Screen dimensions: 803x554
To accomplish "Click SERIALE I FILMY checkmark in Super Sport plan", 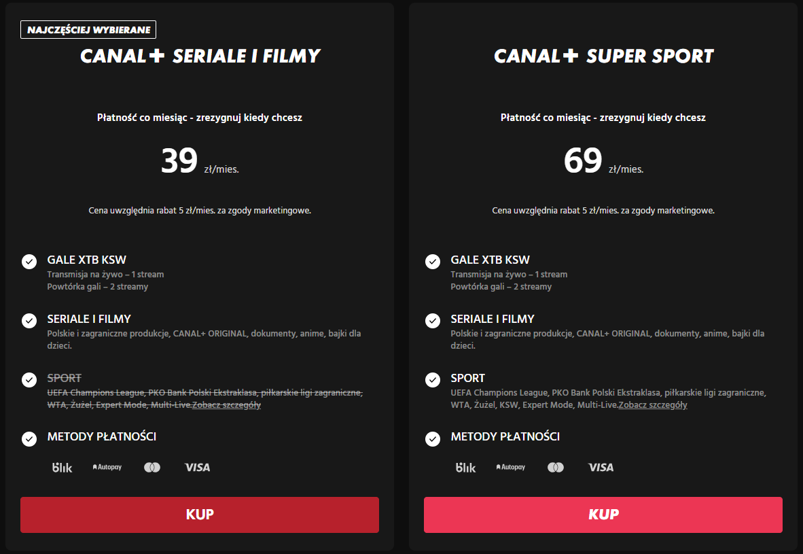I will click(x=433, y=321).
